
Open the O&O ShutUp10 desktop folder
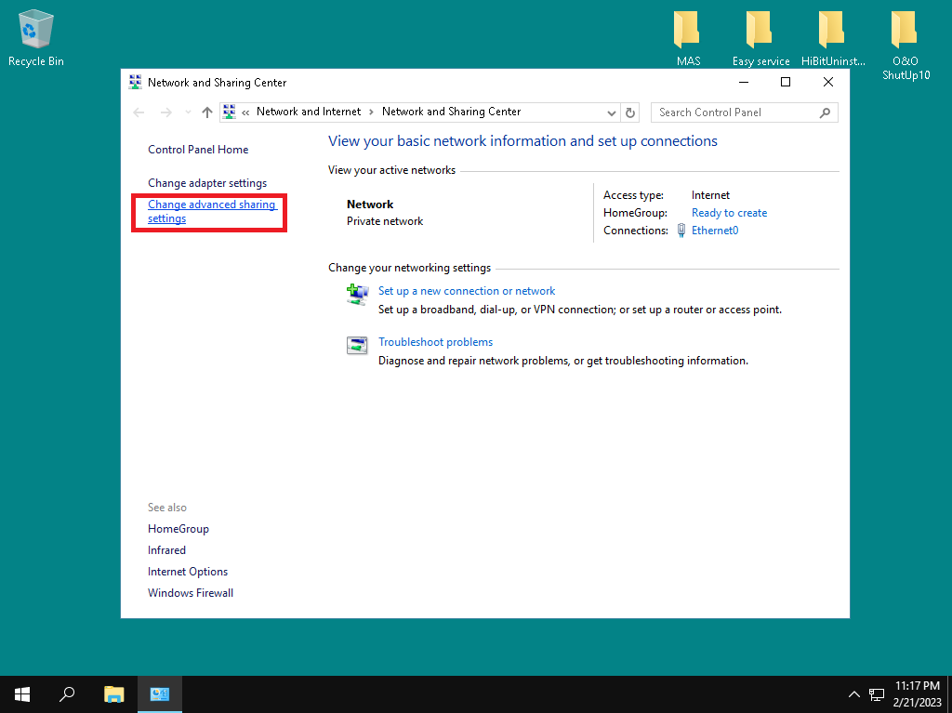click(x=905, y=42)
